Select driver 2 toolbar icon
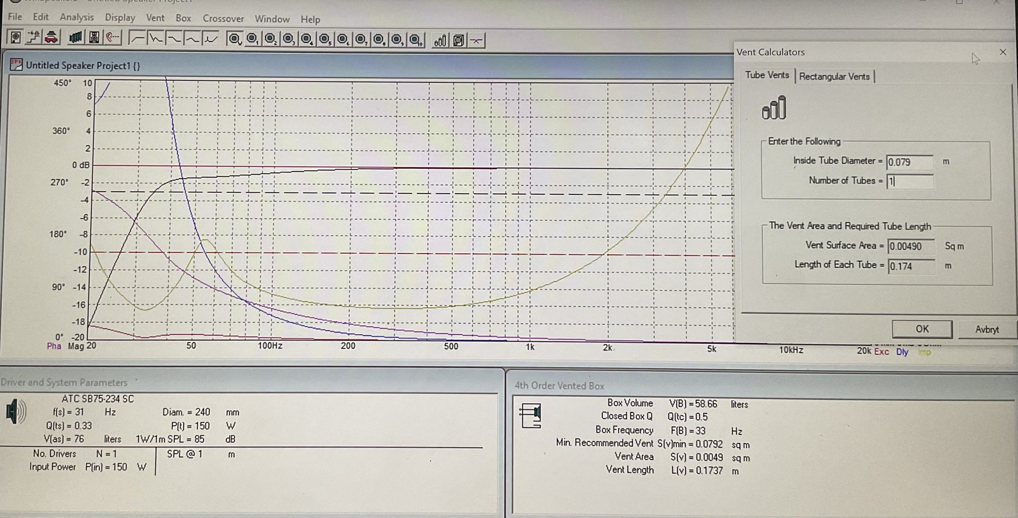Image resolution: width=1018 pixels, height=518 pixels. pyautogui.click(x=271, y=39)
